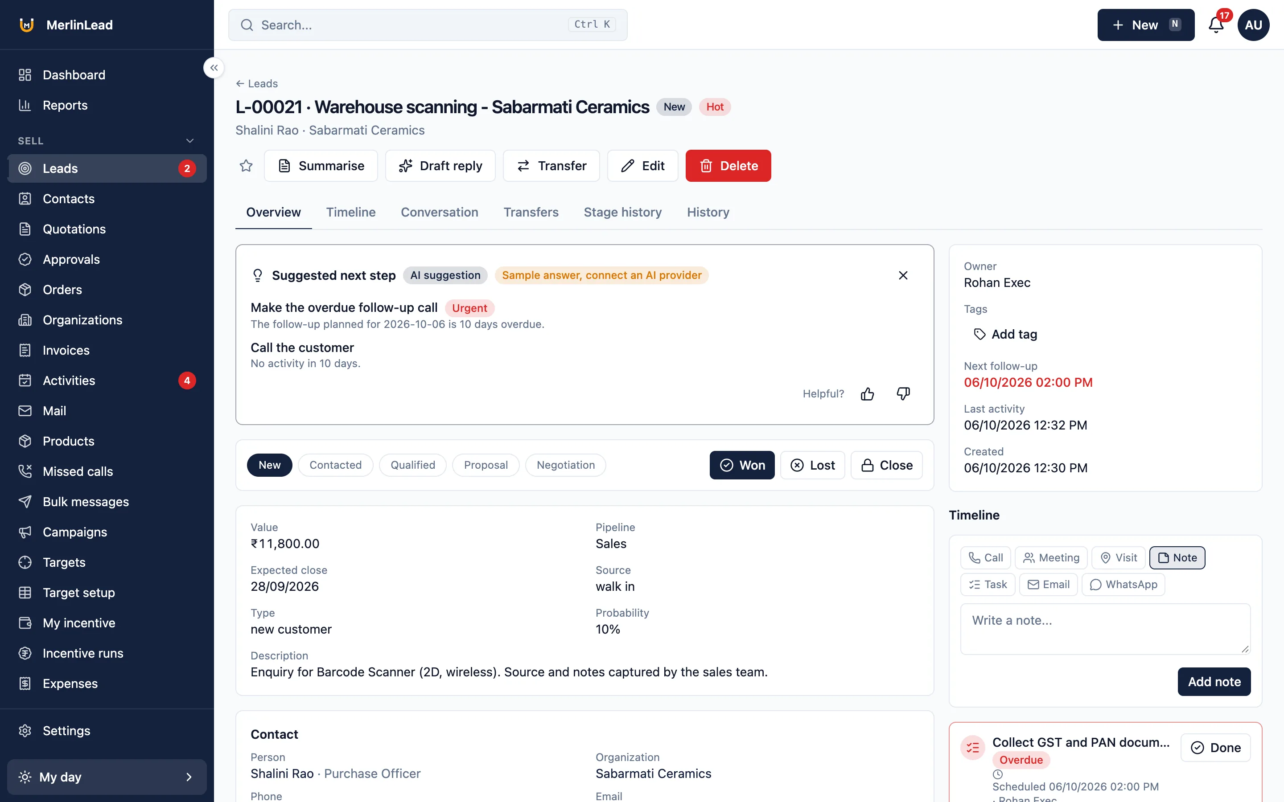The width and height of the screenshot is (1284, 802).
Task: Go to Reports in the sidebar
Action: [107, 105]
